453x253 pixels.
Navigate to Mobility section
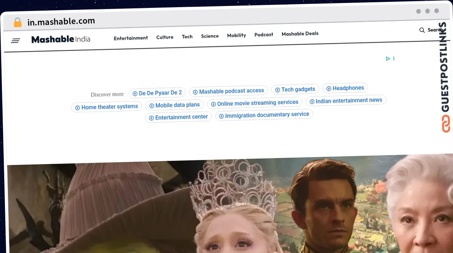point(236,35)
